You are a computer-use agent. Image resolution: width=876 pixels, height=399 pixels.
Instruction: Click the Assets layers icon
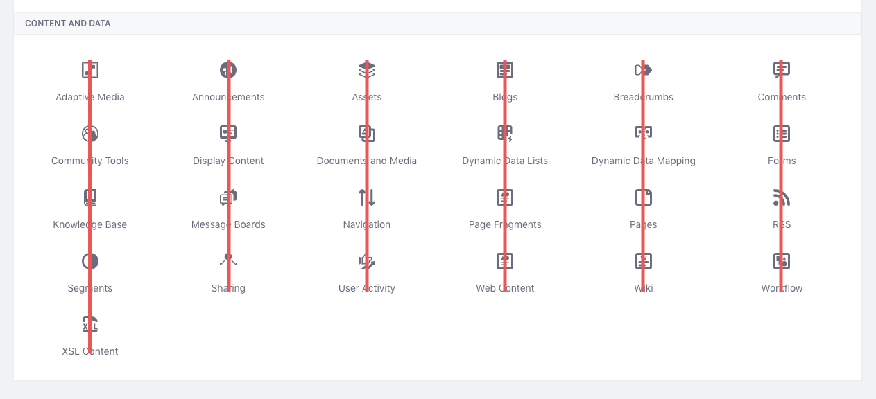367,69
